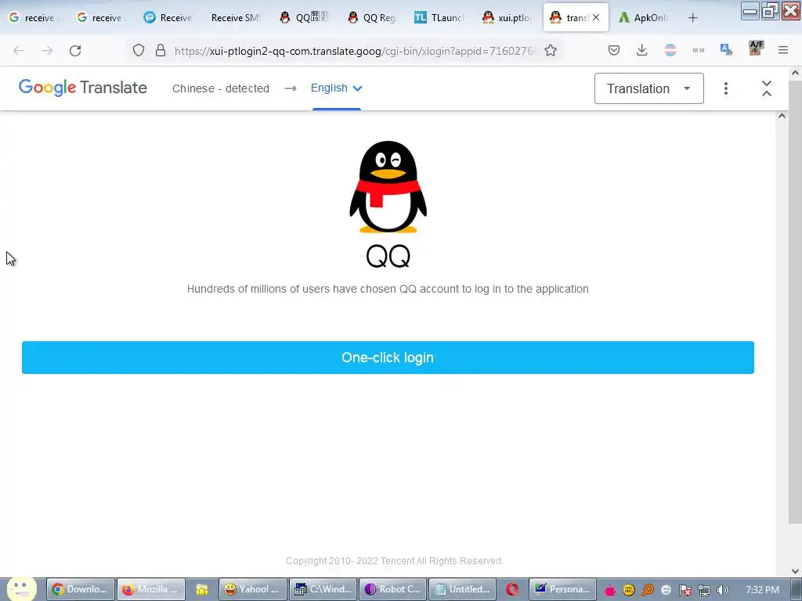The image size is (802, 601).
Task: Click the One-click login button
Action: pyautogui.click(x=388, y=357)
